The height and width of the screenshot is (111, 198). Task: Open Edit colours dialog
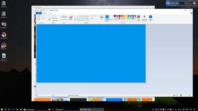(x=139, y=18)
